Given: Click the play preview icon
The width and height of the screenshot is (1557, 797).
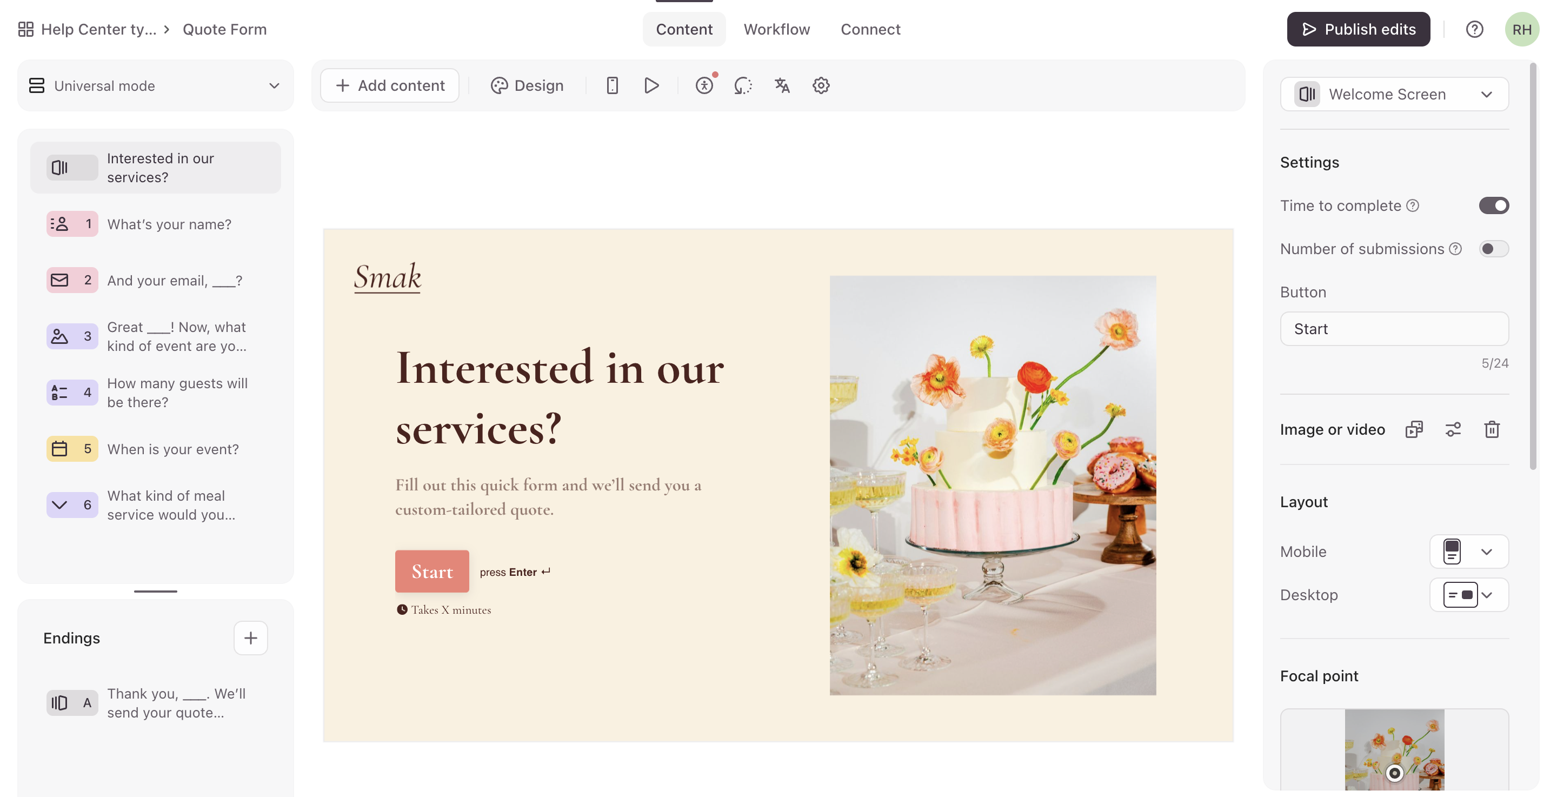Looking at the screenshot, I should click(651, 85).
